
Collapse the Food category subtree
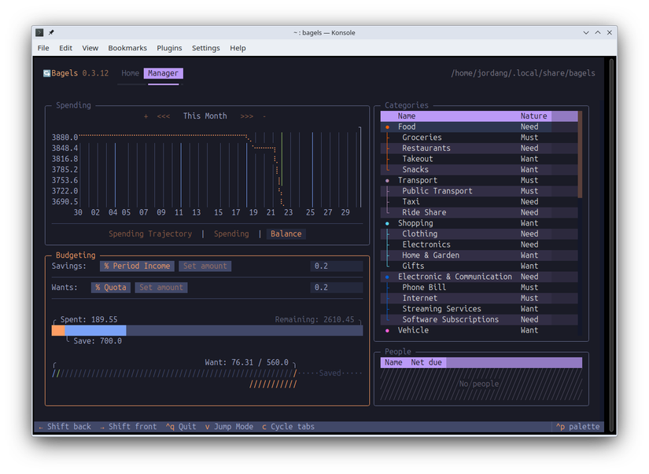pos(407,127)
